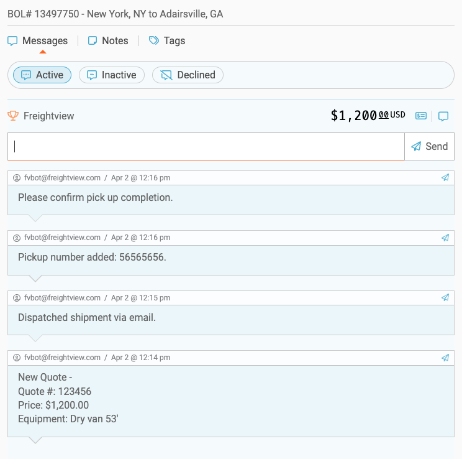The width and height of the screenshot is (462, 459).
Task: Open quote details card icon beside price
Action: [x=421, y=116]
